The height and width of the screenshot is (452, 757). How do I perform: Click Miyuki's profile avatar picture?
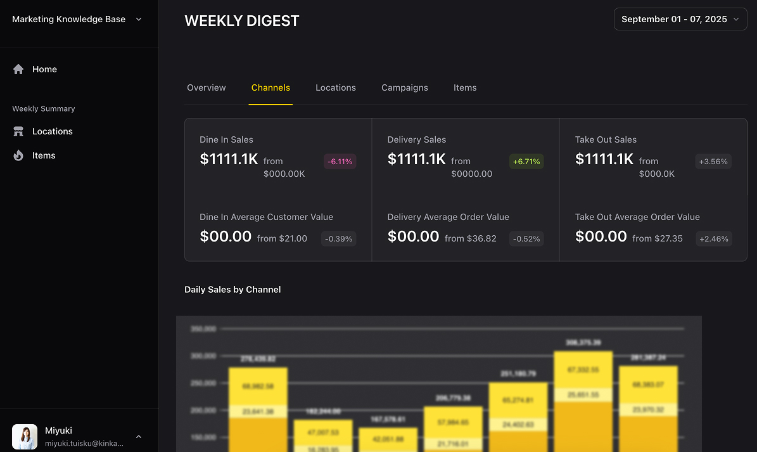pyautogui.click(x=25, y=437)
